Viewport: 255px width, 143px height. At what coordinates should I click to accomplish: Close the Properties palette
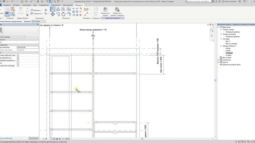point(38,24)
